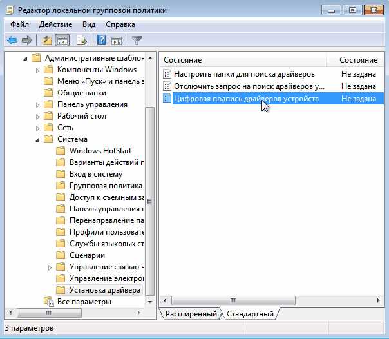Select Групповая политика in the tree

106,186
